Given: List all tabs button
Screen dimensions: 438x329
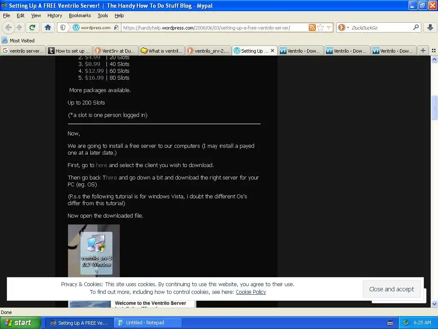Looking at the screenshot, I should pyautogui.click(x=434, y=51).
